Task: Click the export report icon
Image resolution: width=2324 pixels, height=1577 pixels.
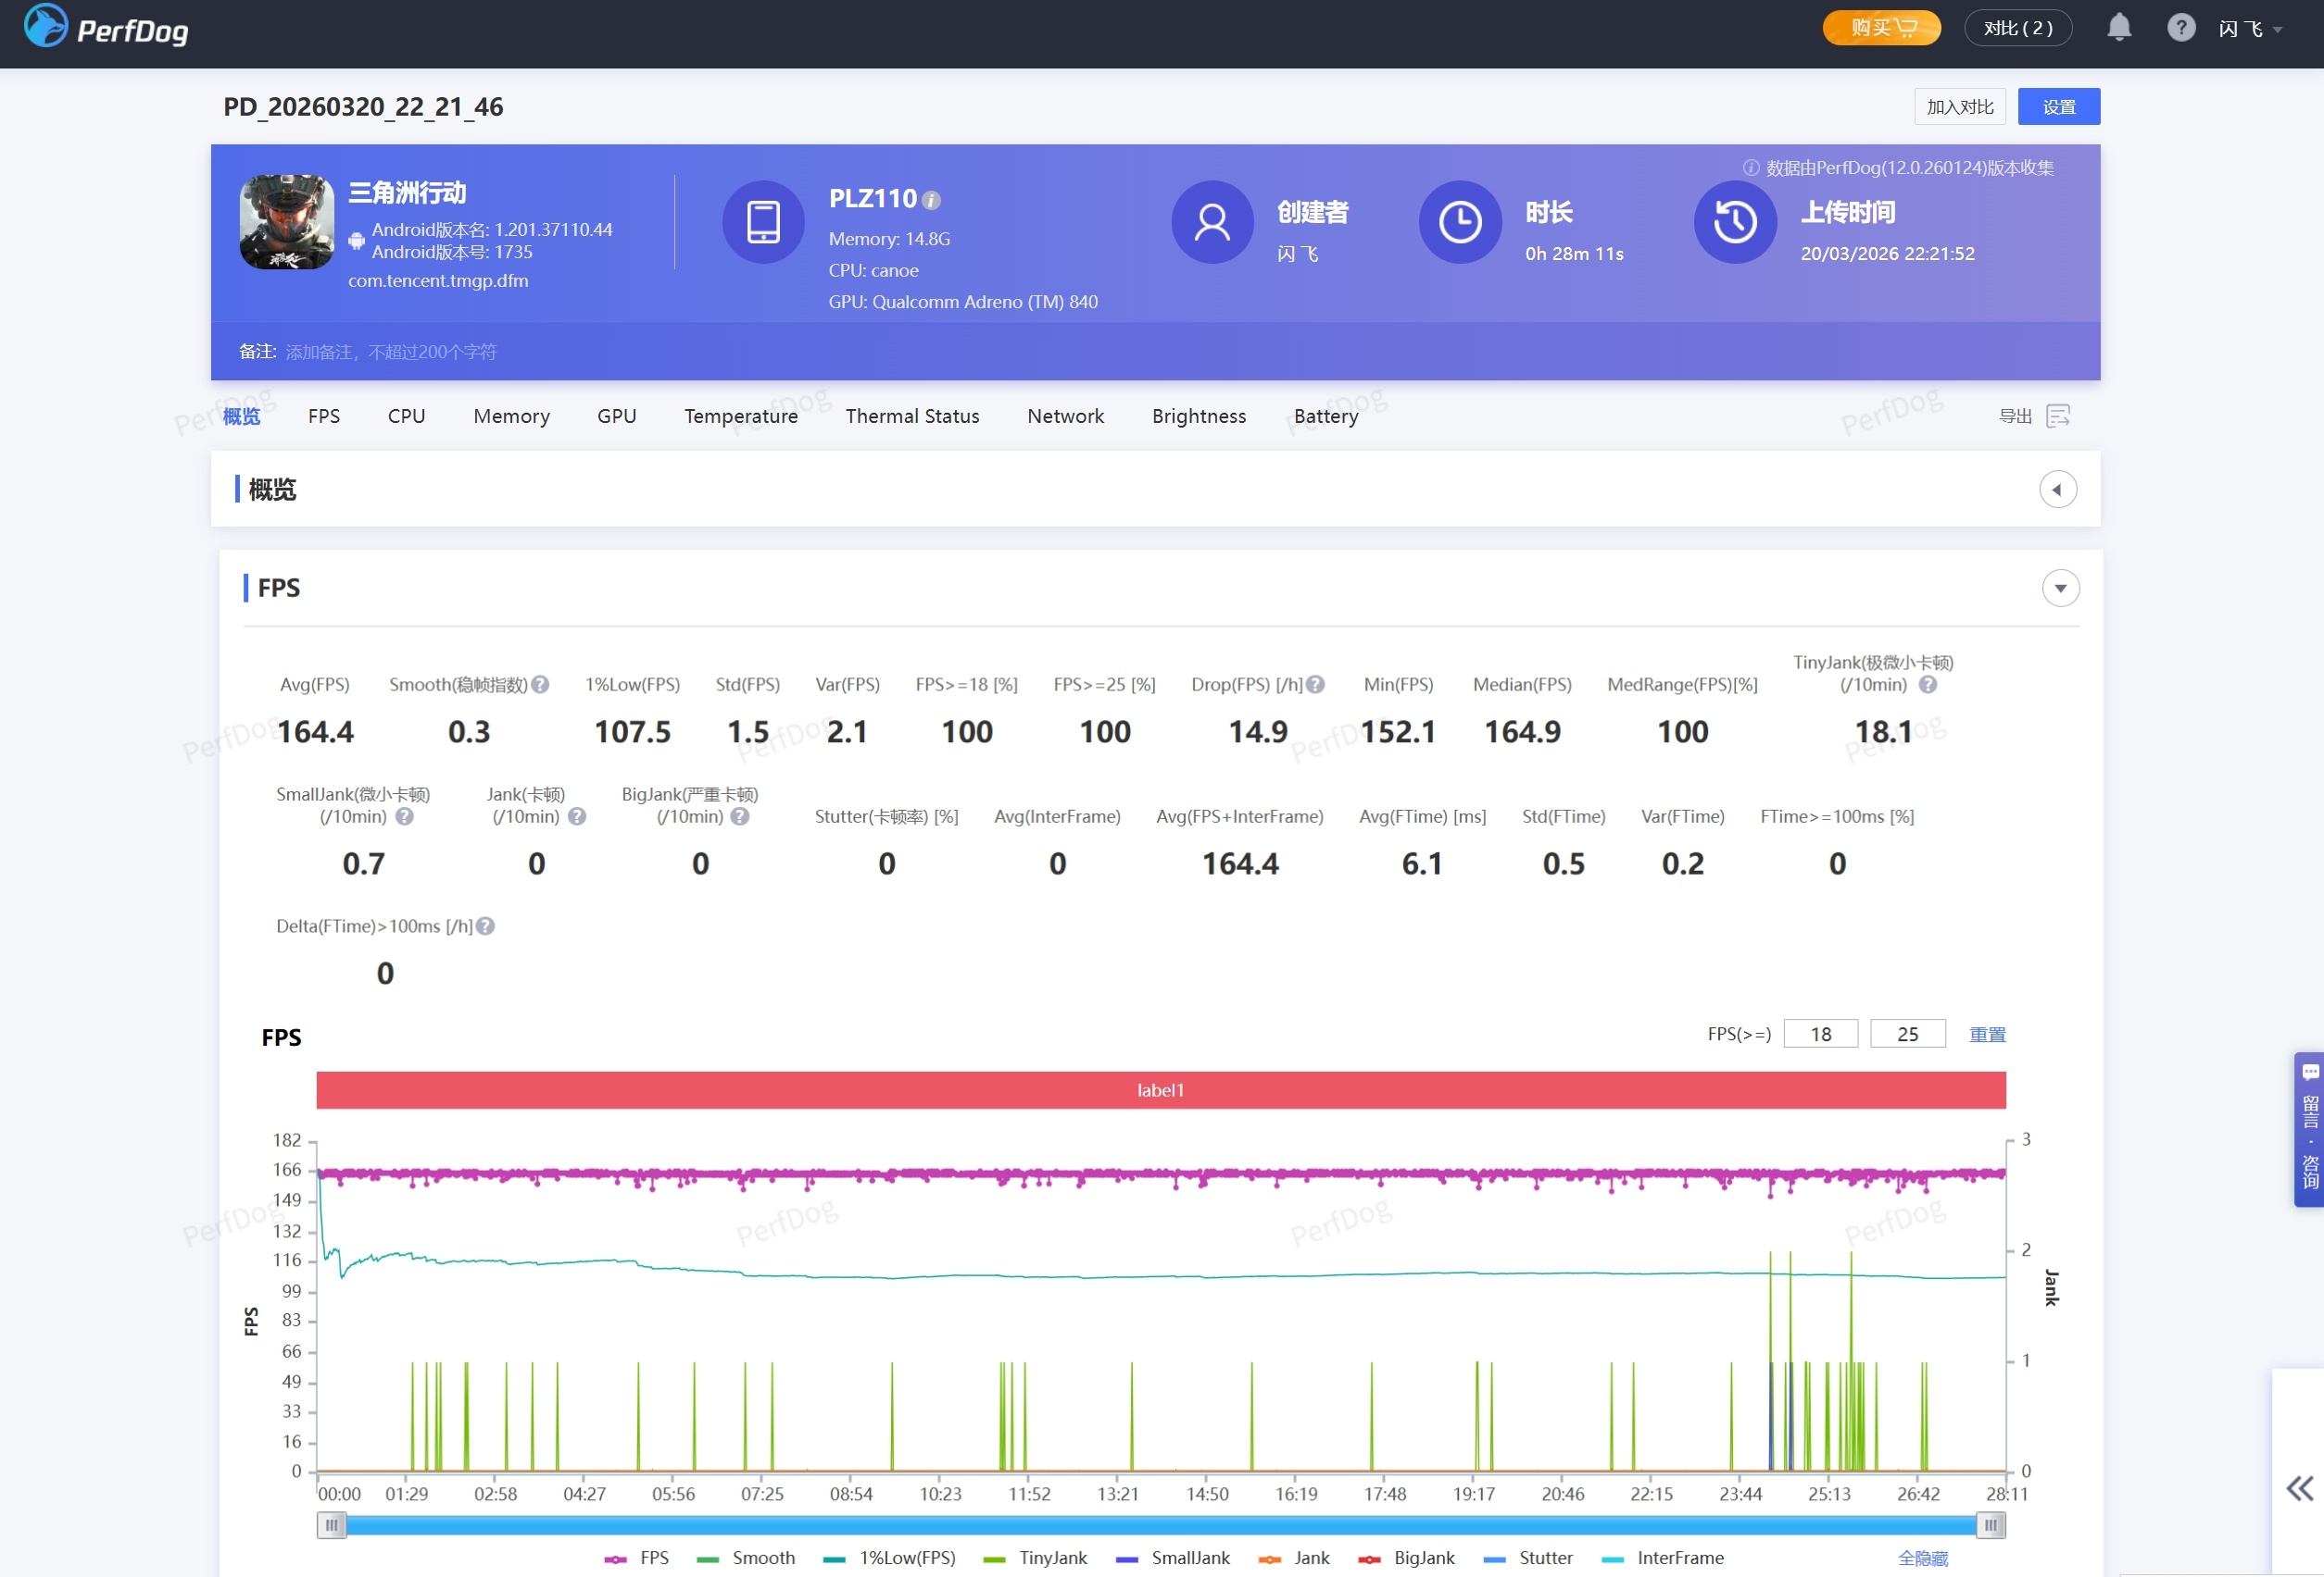Action: tap(2058, 416)
